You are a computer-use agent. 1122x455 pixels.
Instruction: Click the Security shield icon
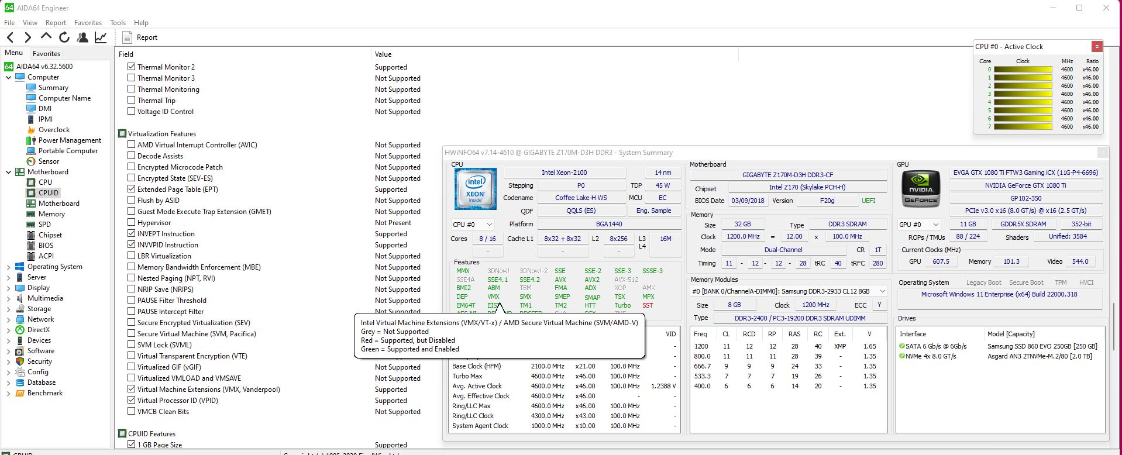20,361
